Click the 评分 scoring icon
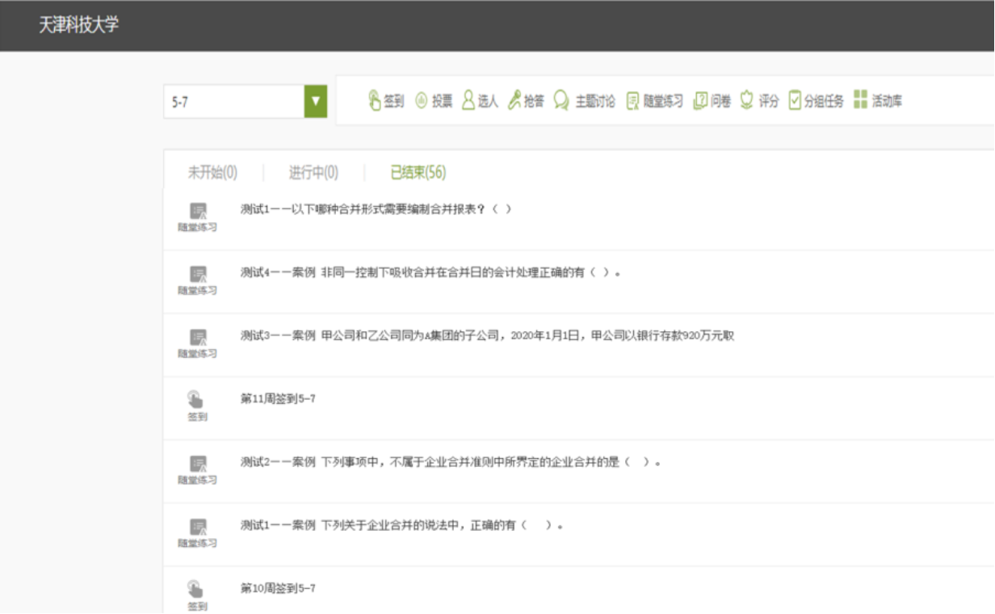This screenshot has height=614, width=995. pos(747,101)
